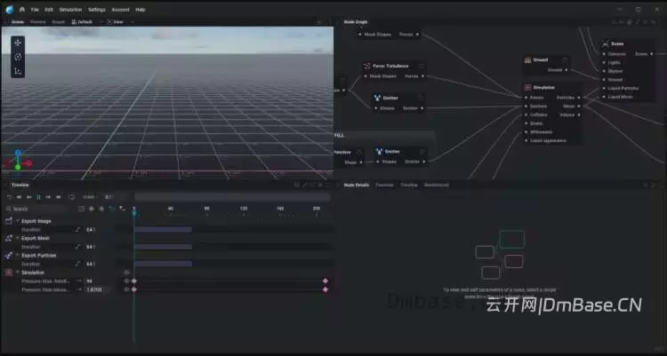
Task: Step back one frame in timeline
Action: 29,197
